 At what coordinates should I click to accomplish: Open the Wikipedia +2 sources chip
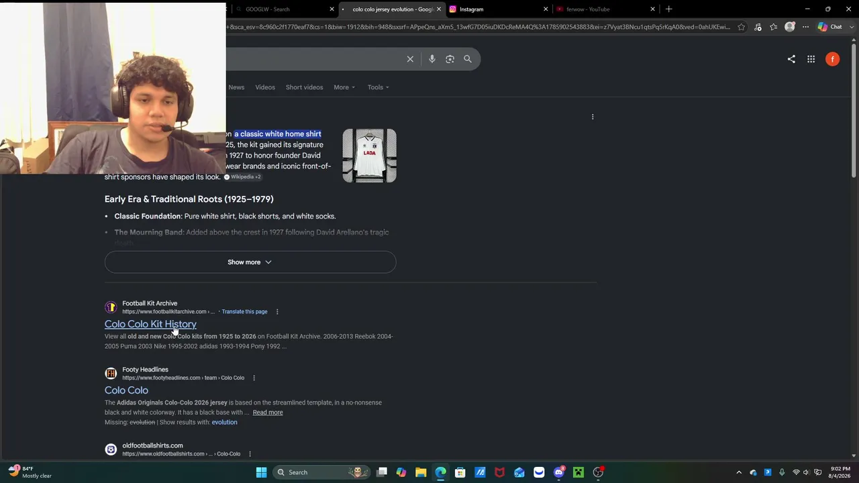click(x=242, y=177)
